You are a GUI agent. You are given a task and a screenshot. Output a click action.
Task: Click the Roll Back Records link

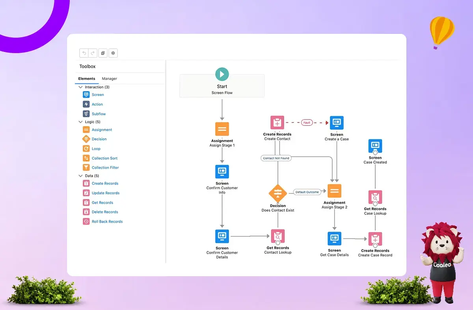pyautogui.click(x=107, y=221)
